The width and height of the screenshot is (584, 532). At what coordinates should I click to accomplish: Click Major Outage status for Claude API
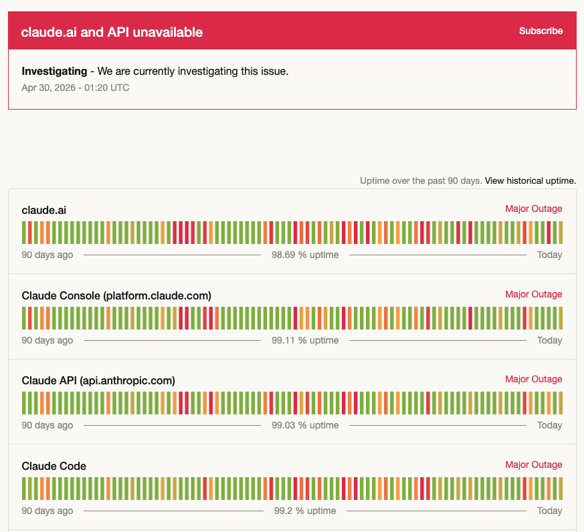[x=533, y=379]
